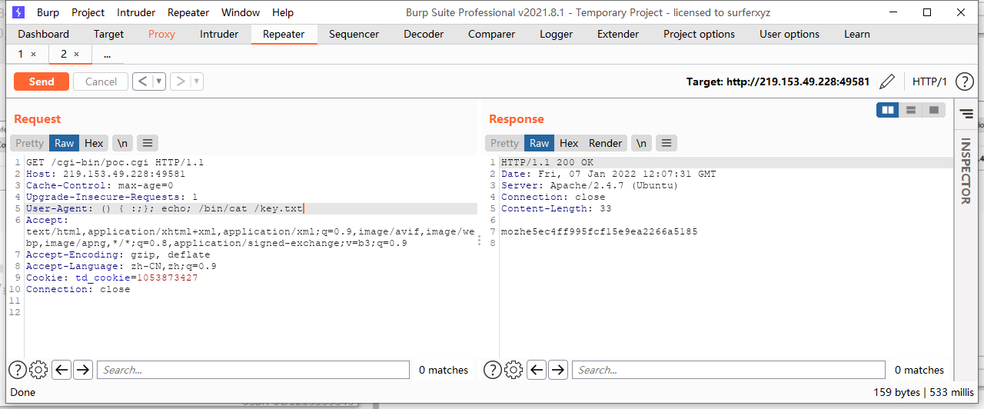Open the Inspector panel hamburger icon
The height and width of the screenshot is (409, 984).
tap(966, 114)
